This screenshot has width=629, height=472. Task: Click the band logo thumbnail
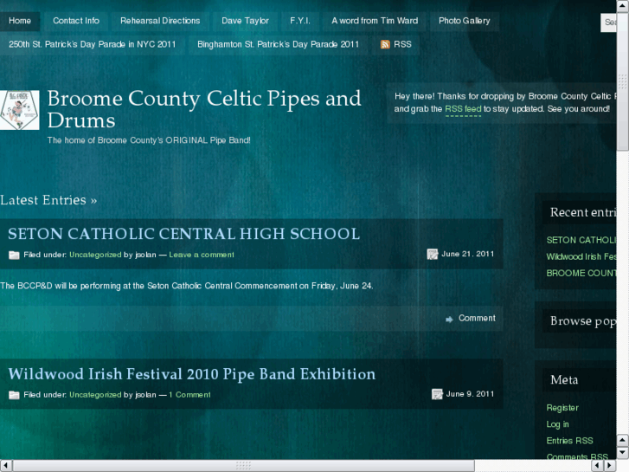(20, 110)
